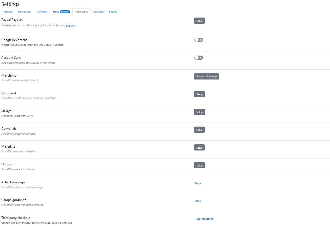This screenshot has width=330, height=226.
Task: Open the ActiveCampaign Setup link
Action: coord(198,183)
